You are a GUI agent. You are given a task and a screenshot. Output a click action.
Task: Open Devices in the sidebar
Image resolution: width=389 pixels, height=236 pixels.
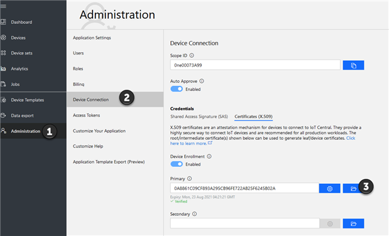click(18, 38)
